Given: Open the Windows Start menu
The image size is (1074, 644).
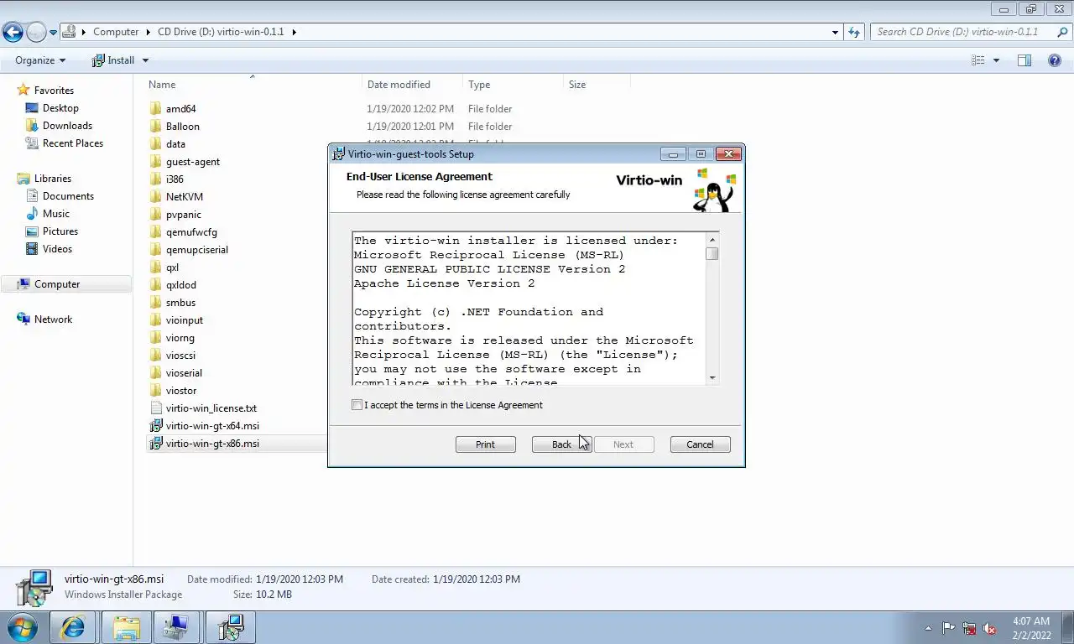Looking at the screenshot, I should point(23,627).
